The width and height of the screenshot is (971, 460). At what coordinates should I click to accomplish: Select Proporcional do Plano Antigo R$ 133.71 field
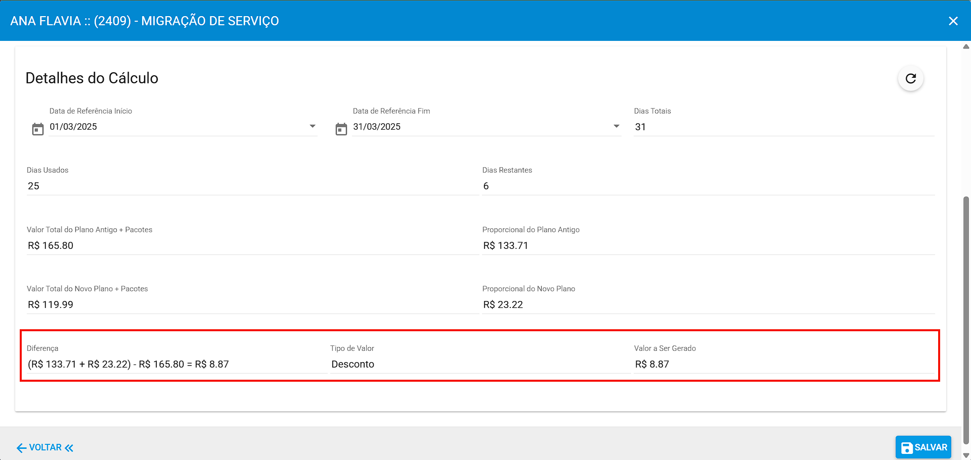pos(708,246)
